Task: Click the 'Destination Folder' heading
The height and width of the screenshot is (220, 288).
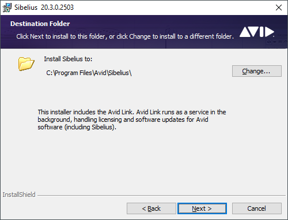Action: 40,24
